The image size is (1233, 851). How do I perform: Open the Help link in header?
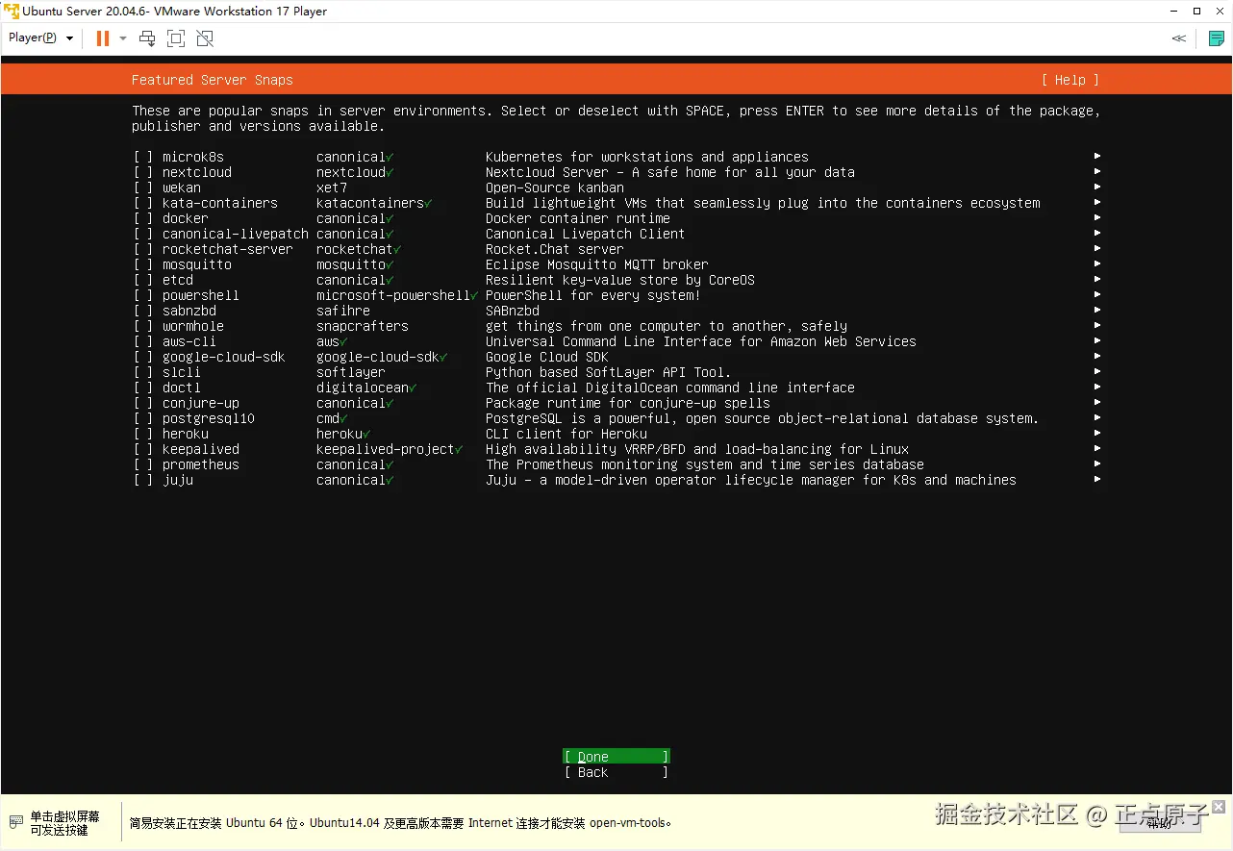click(1069, 80)
